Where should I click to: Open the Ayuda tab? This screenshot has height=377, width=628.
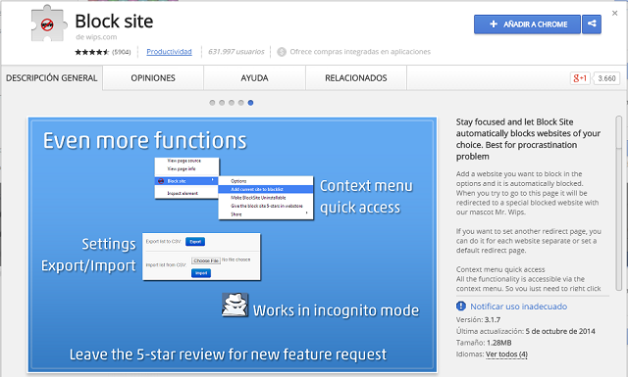(255, 78)
